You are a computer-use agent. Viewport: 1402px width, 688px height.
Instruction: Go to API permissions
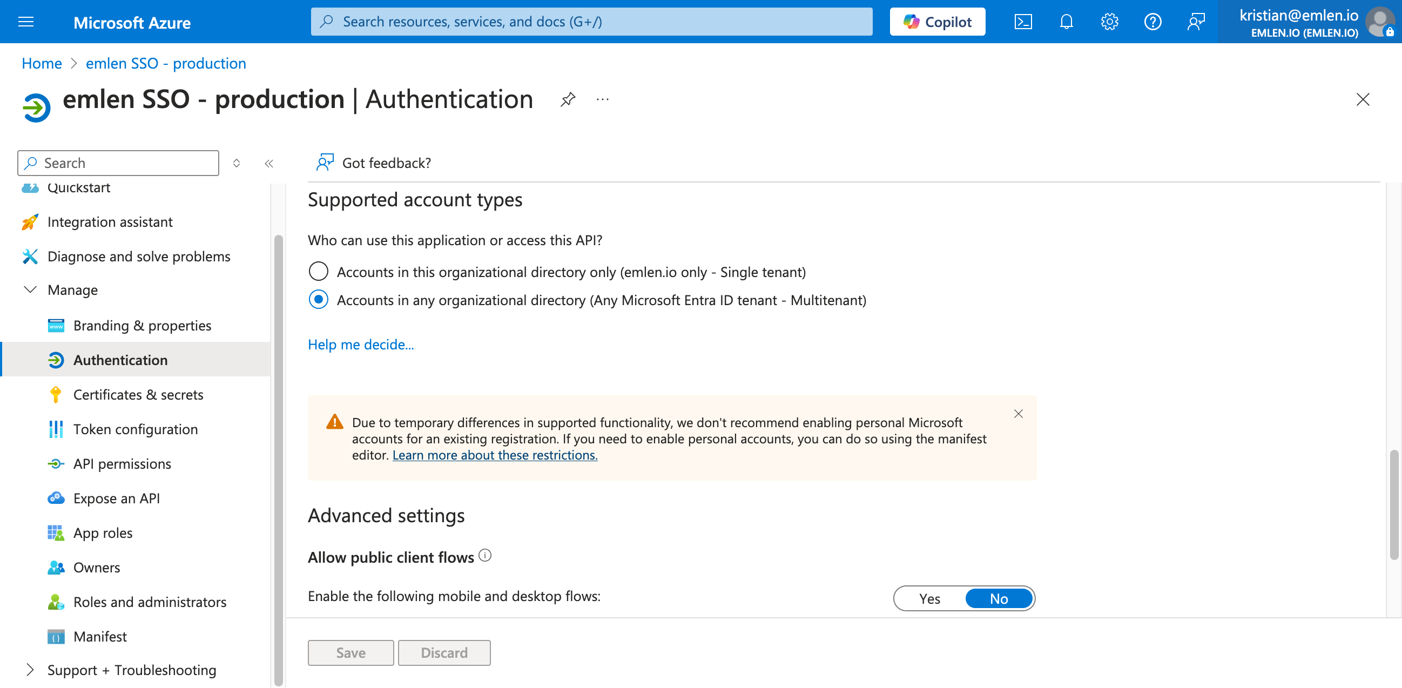[x=122, y=463]
